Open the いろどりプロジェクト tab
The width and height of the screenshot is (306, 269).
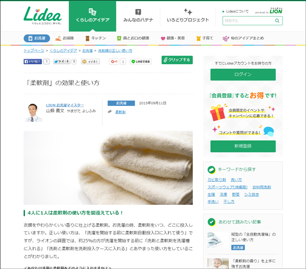coord(188,16)
